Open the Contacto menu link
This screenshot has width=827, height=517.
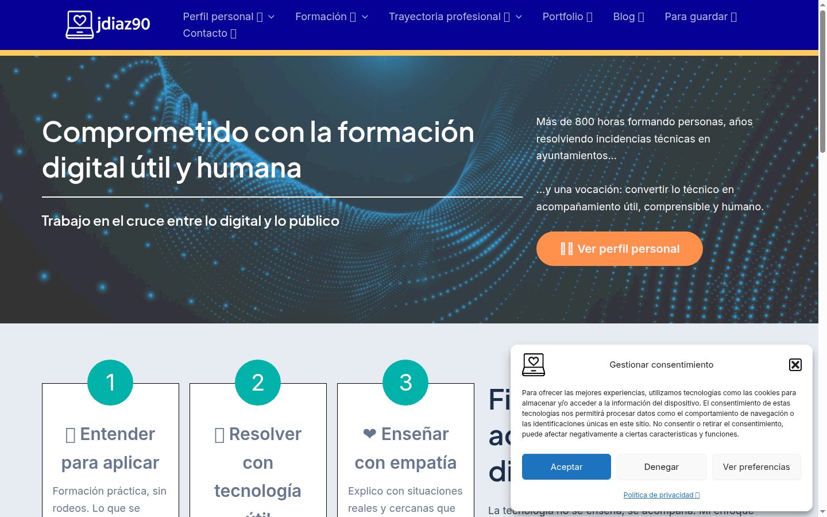pos(210,33)
